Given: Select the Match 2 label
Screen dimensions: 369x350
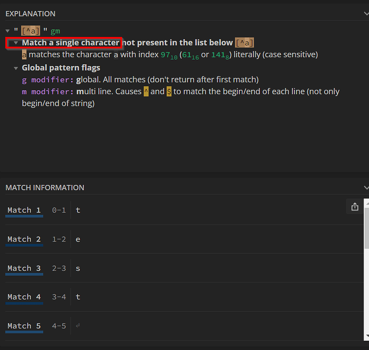Looking at the screenshot, I should click(24, 239).
